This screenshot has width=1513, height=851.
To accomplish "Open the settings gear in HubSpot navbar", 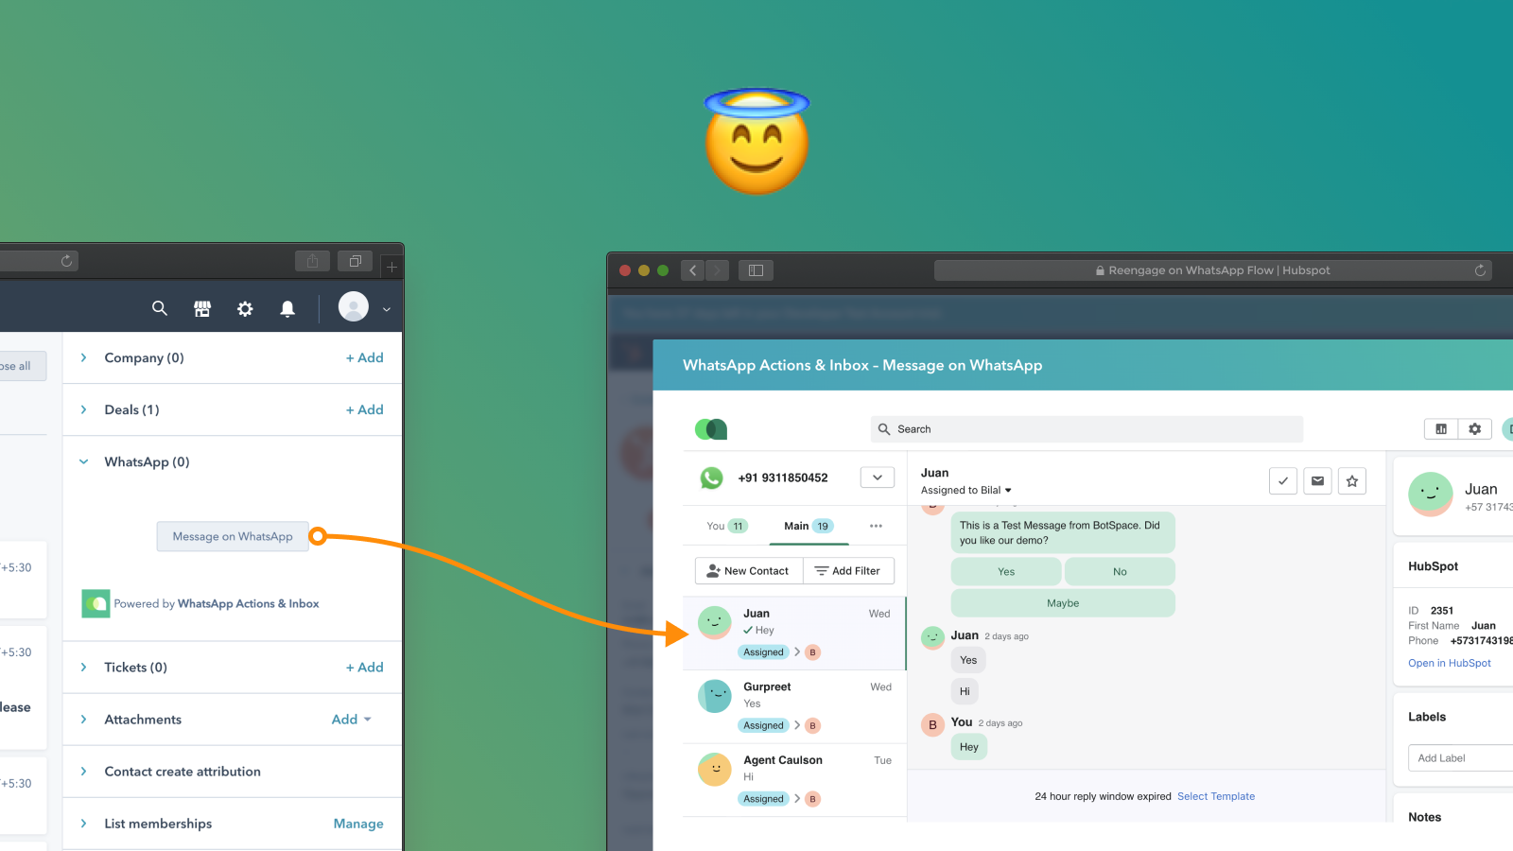I will tap(245, 308).
